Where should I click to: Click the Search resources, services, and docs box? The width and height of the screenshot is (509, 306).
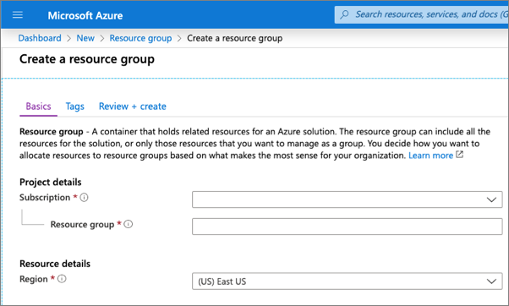click(422, 14)
